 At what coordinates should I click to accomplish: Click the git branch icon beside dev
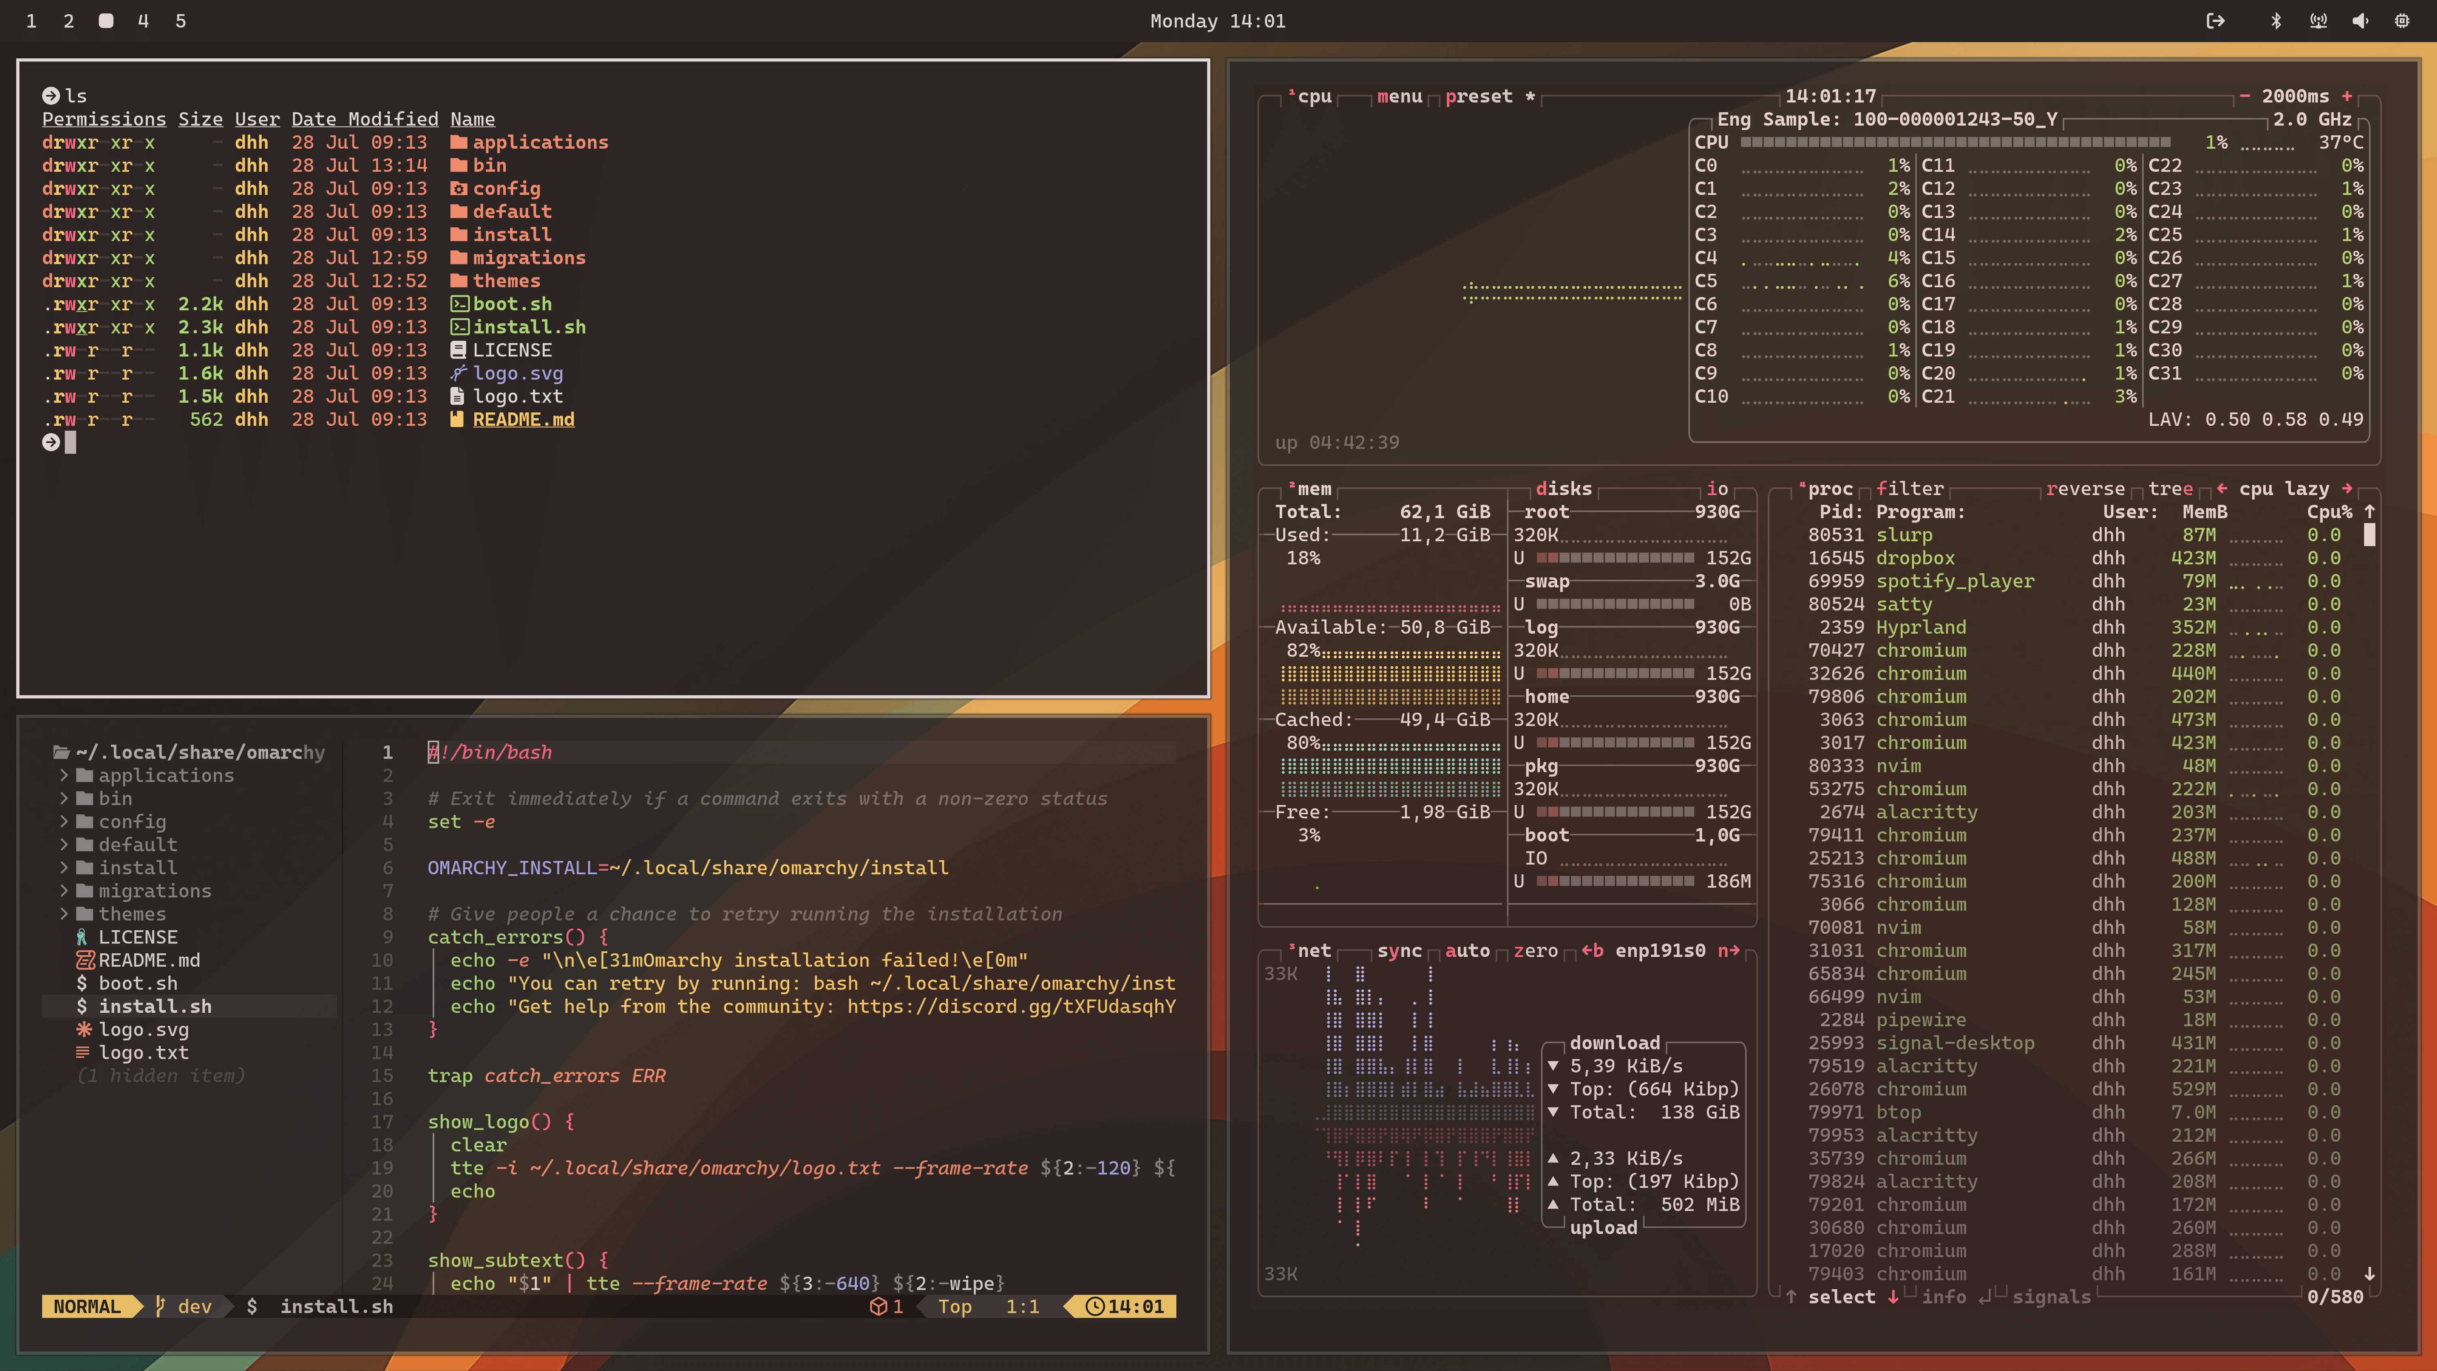point(161,1307)
